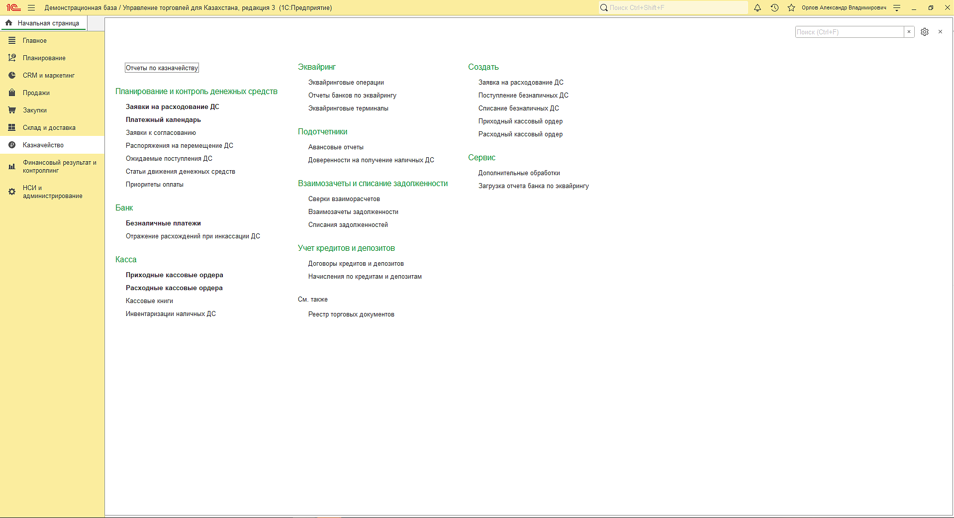Open Финансовый результат и контроллинг section
The height and width of the screenshot is (518, 954).
(x=52, y=166)
